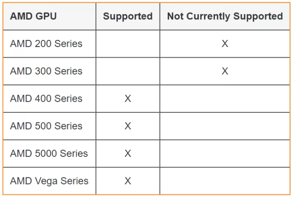Click empty Not Currently Supported cell for AMD 5000

click(x=225, y=154)
